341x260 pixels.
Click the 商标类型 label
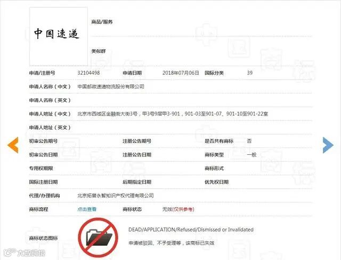click(214, 155)
